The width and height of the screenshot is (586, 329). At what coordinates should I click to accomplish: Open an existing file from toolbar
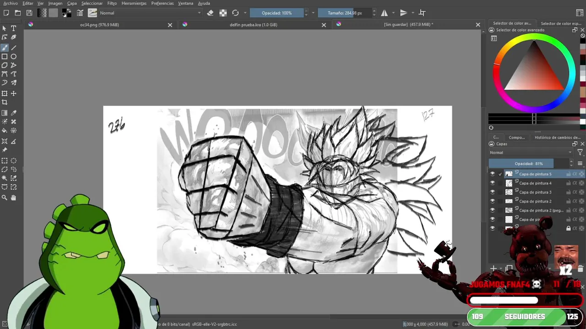point(18,13)
